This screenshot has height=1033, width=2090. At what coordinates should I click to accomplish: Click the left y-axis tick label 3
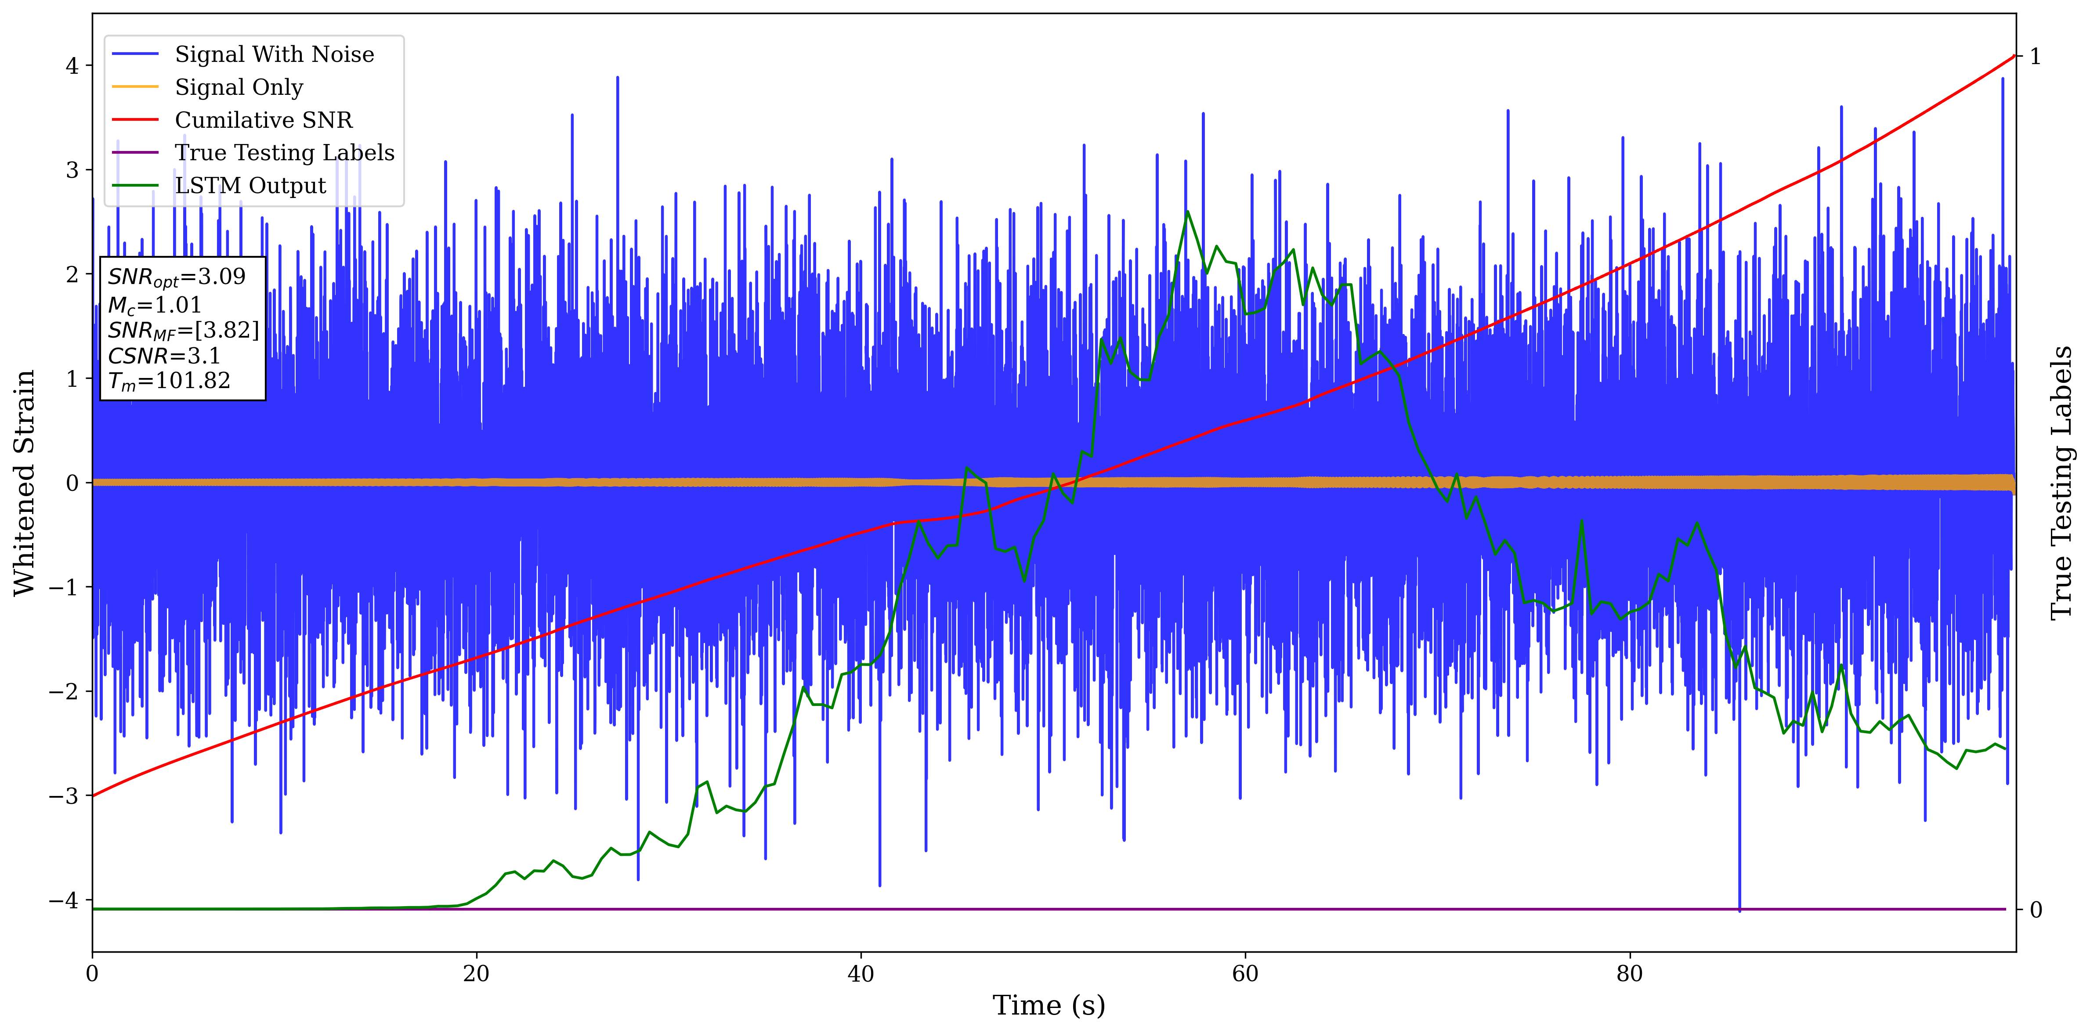[x=72, y=170]
